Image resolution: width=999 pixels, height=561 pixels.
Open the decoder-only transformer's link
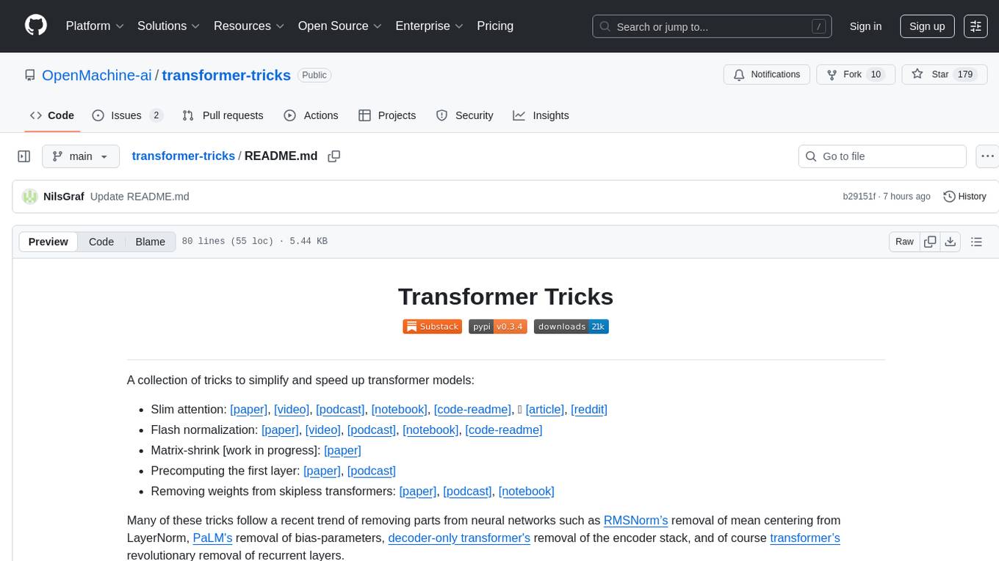459,538
